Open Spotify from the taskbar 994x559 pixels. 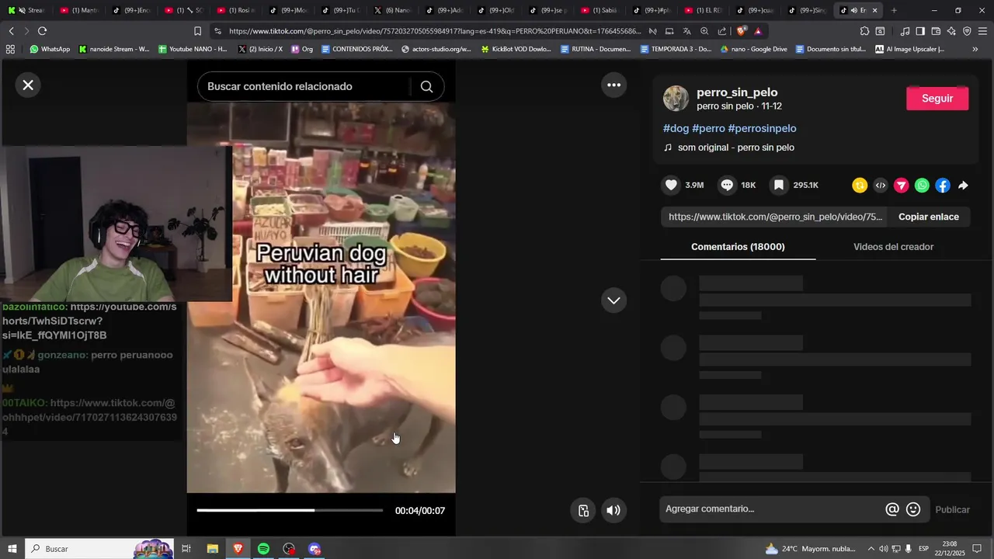click(x=263, y=549)
